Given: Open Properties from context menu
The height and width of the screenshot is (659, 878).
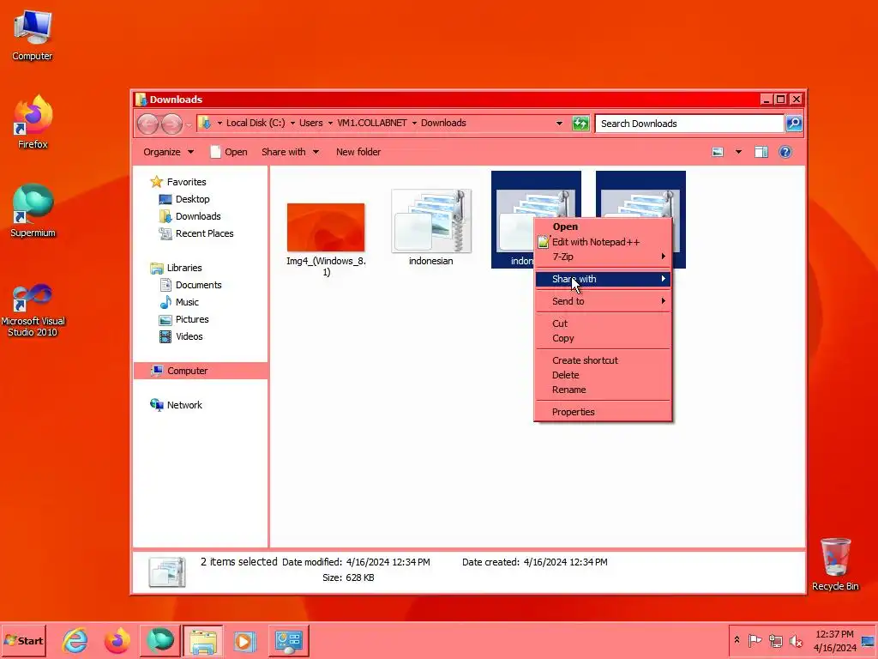Looking at the screenshot, I should (x=603, y=412).
